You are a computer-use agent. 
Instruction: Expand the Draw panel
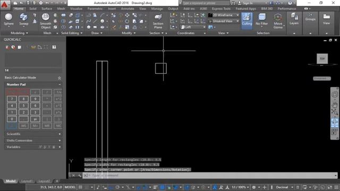pos(97,33)
